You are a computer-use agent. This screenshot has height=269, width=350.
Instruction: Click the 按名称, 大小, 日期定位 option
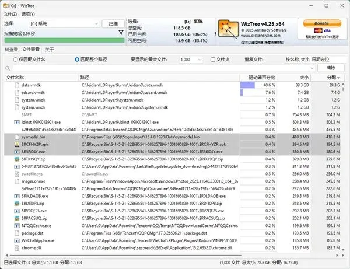(x=307, y=60)
